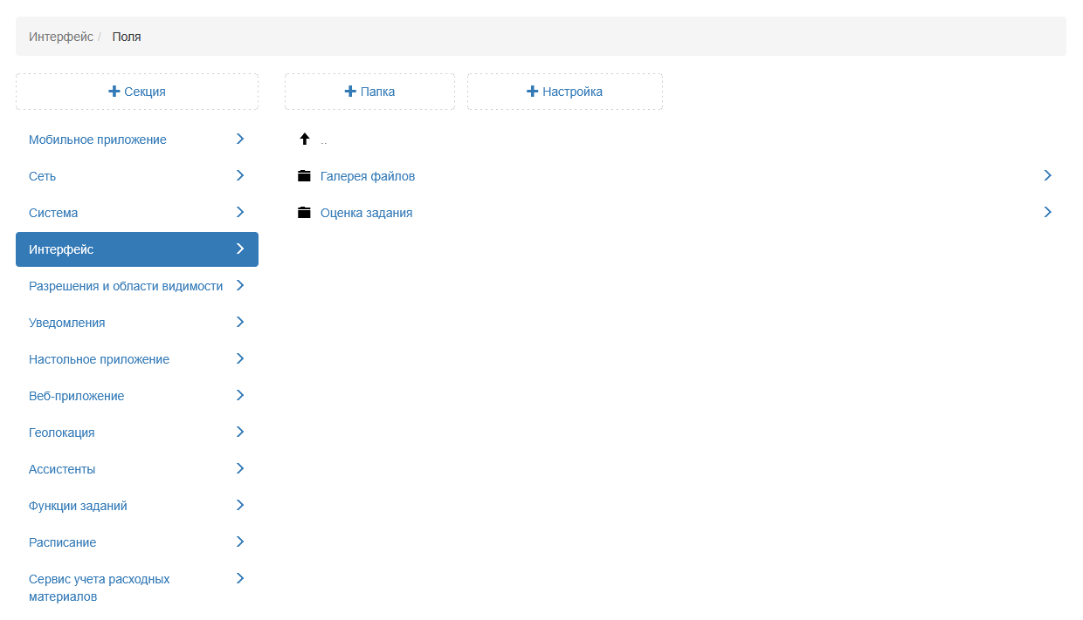Select Разрешения и области видимости section
The image size is (1083, 620).
point(126,286)
